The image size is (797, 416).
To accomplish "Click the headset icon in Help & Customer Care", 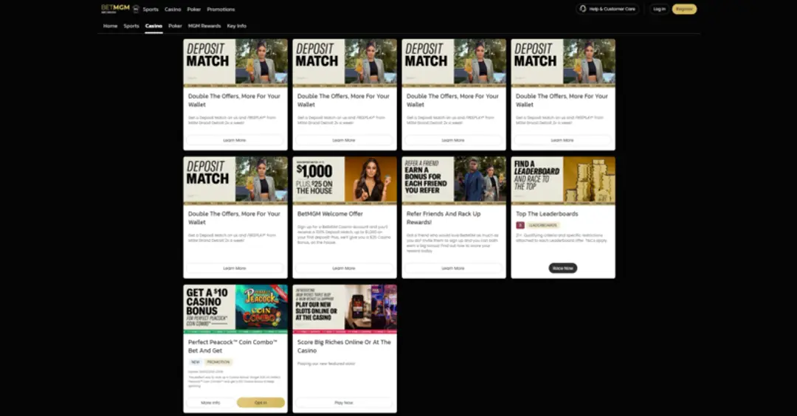I will point(583,9).
